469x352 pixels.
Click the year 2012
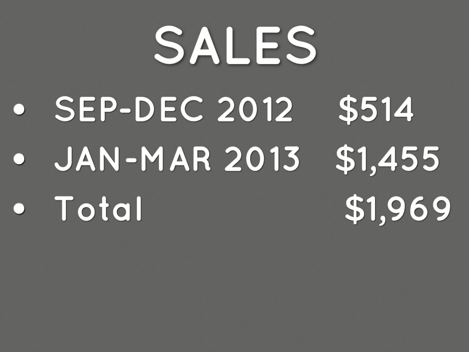254,110
